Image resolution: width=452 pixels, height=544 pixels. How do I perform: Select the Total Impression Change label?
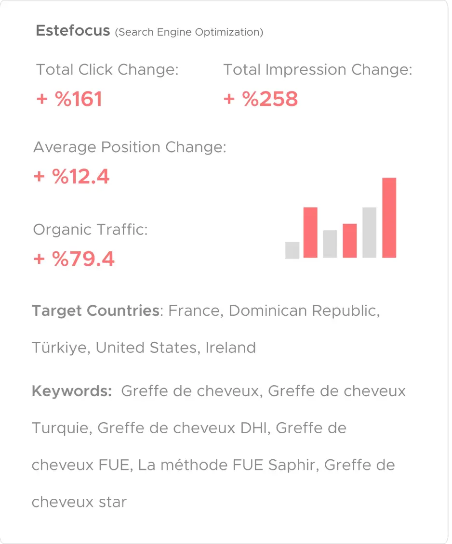pos(318,70)
